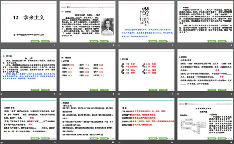Viewport: 234px width, 144px height.
Task: Click the animation star icon under slide 5
Action: (x=2, y=94)
